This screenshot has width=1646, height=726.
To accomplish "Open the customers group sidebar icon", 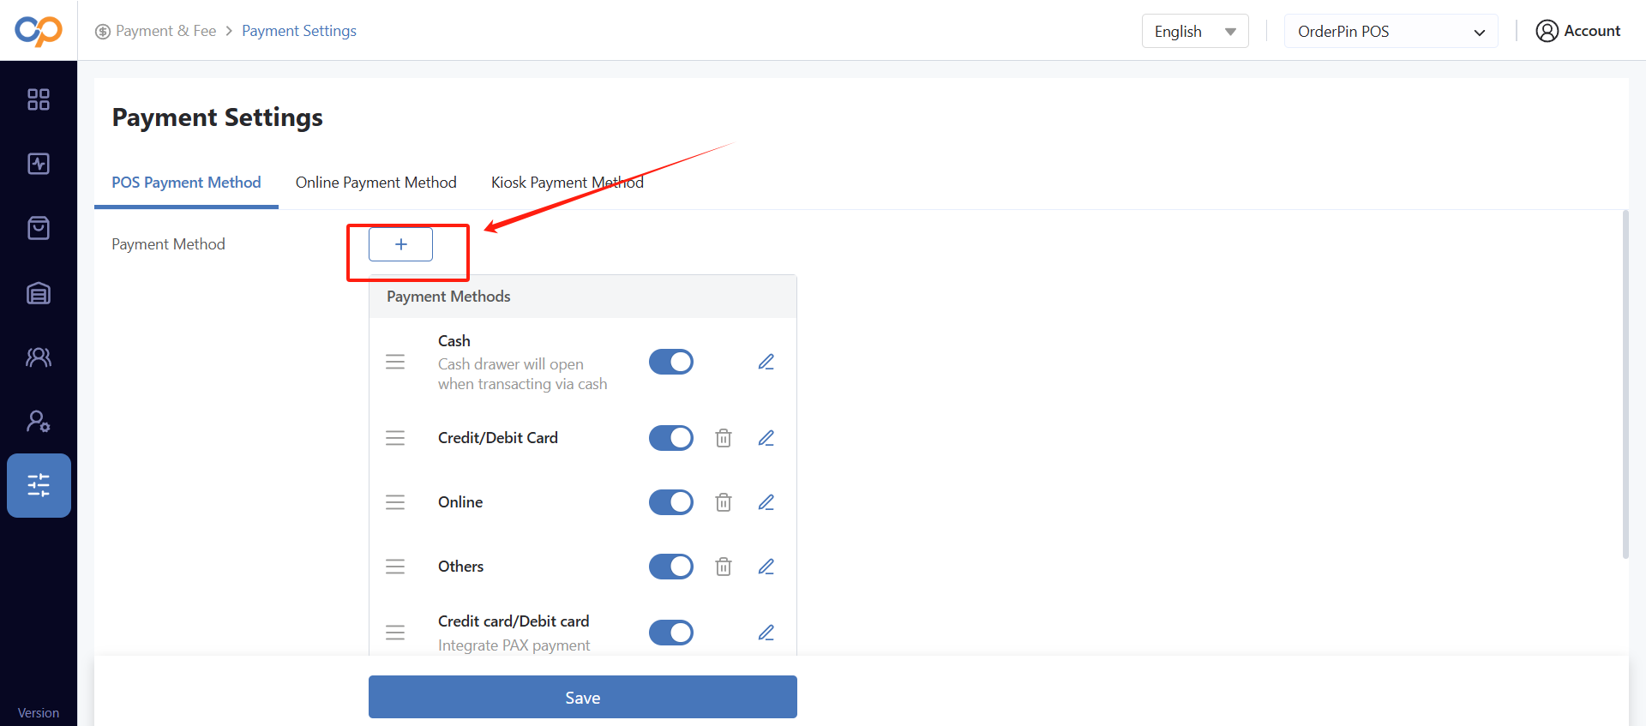I will (x=39, y=357).
